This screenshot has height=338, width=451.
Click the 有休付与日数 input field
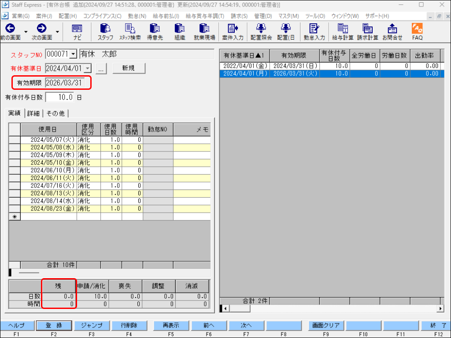tap(59, 97)
